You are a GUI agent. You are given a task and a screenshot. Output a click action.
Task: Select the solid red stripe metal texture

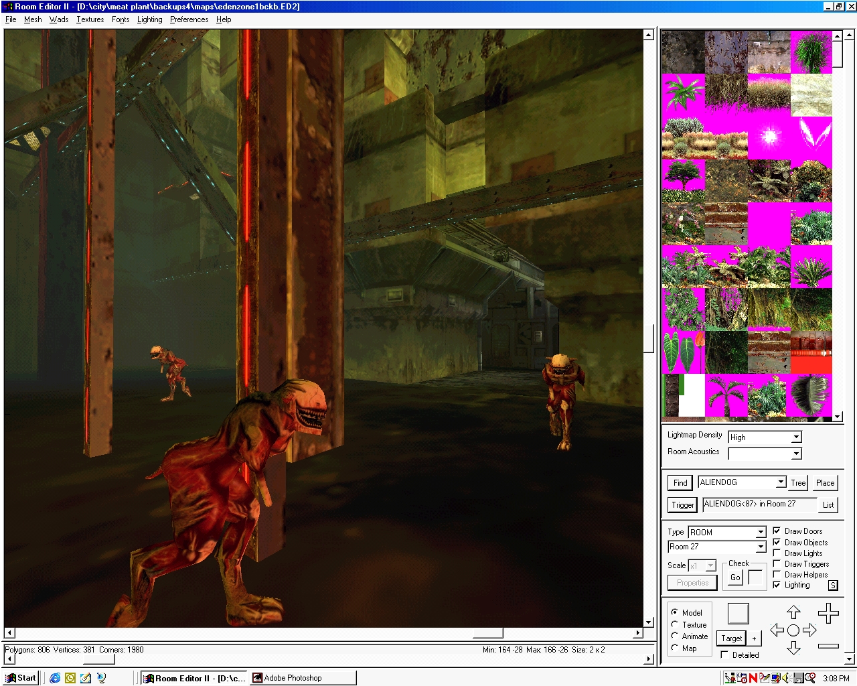point(811,352)
